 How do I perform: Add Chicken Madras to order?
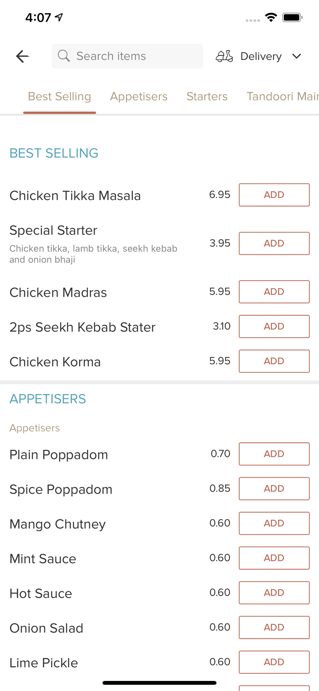[x=274, y=292]
